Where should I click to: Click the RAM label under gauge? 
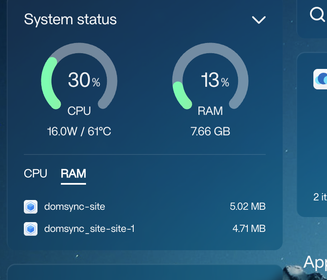click(x=210, y=111)
